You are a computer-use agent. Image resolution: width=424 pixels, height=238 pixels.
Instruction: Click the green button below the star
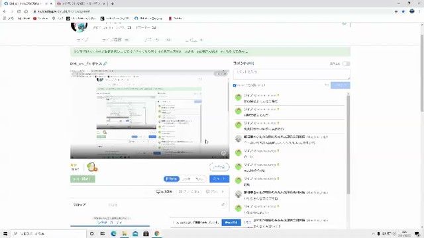(83, 179)
